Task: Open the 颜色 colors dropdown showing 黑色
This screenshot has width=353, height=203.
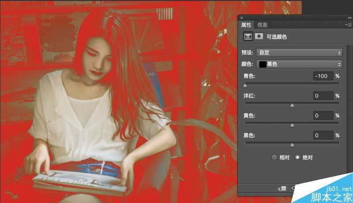Action: [x=299, y=64]
